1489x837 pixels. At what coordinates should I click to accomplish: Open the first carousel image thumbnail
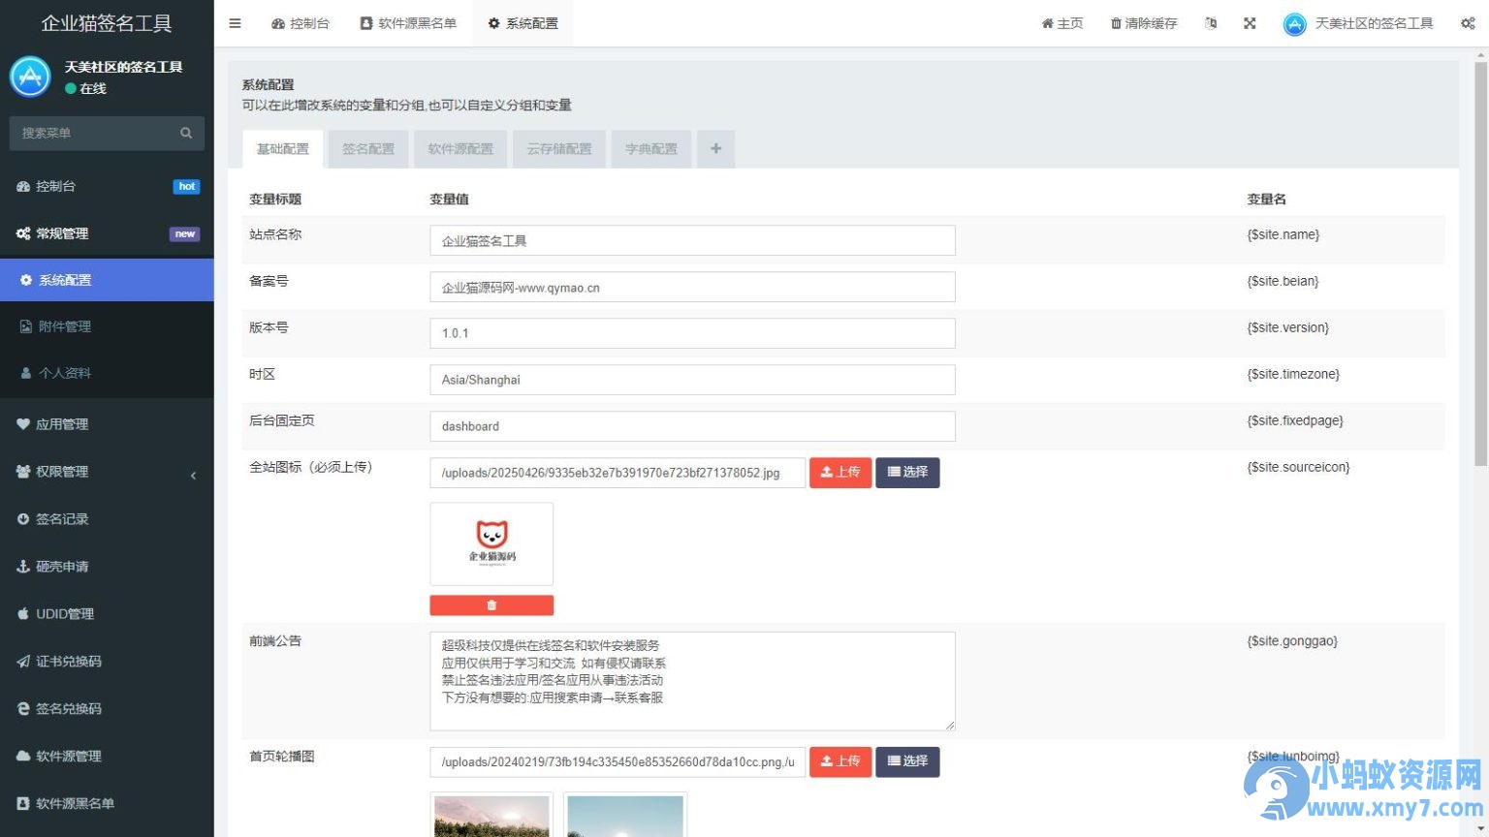[491, 815]
